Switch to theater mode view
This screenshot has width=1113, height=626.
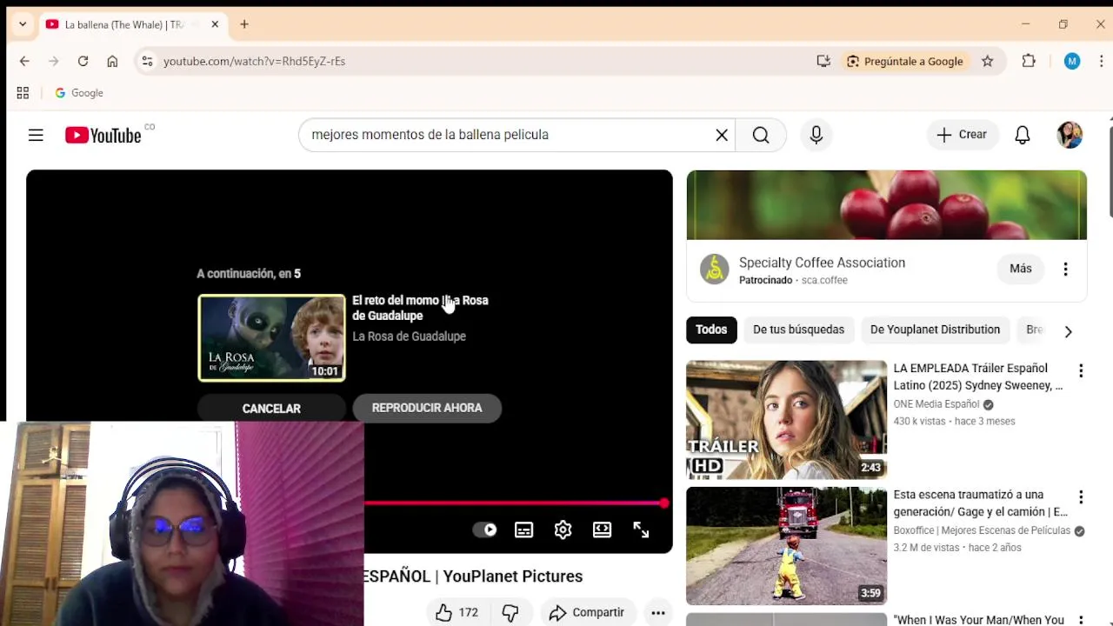coord(602,529)
